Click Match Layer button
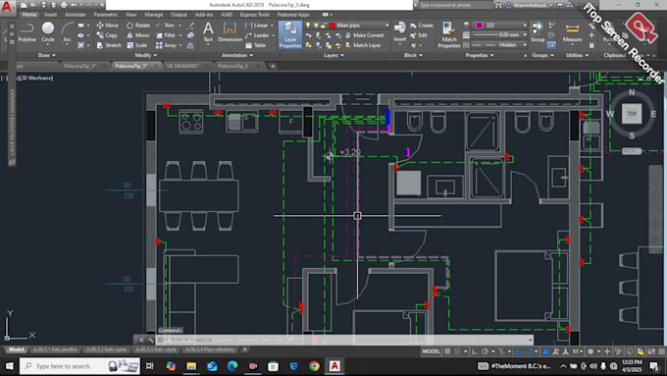The width and height of the screenshot is (667, 376). click(x=363, y=45)
